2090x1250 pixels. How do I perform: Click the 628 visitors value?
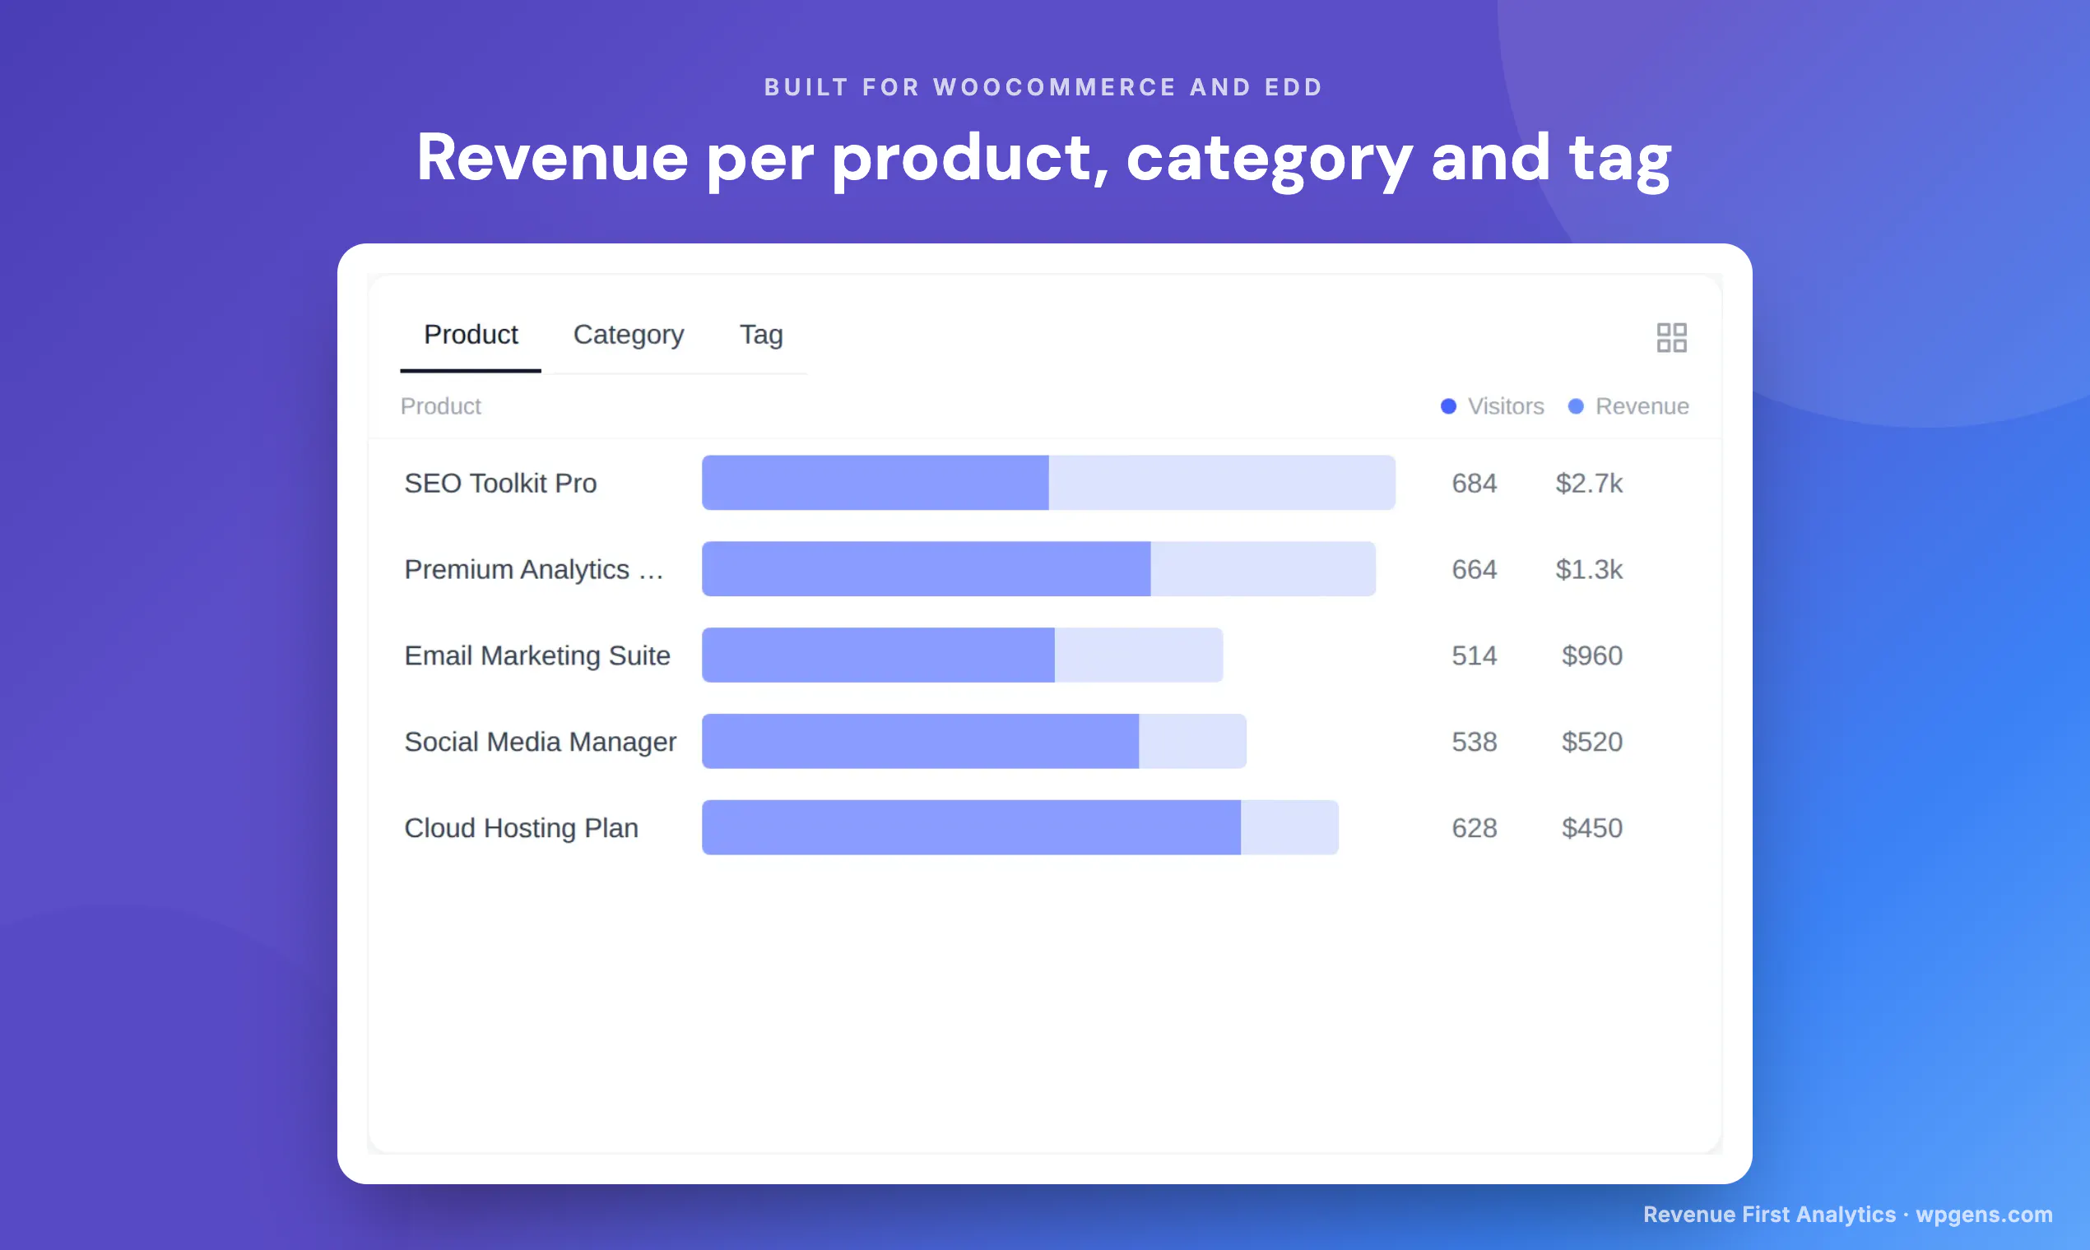[1474, 828]
